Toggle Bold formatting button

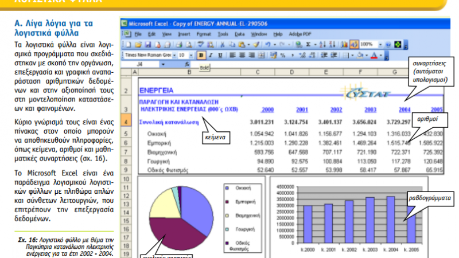(x=201, y=55)
